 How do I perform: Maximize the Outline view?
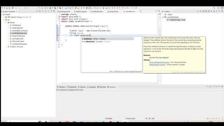pyautogui.click(x=222, y=11)
